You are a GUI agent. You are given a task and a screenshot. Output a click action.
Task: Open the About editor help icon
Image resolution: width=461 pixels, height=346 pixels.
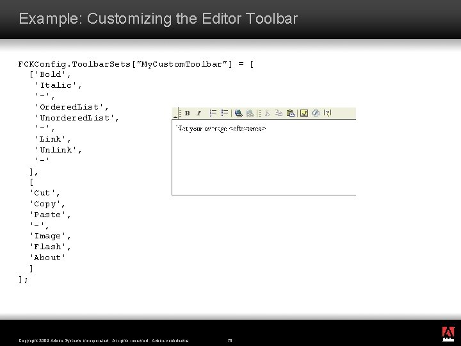tap(328, 113)
